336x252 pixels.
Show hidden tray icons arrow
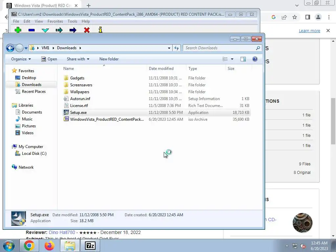pos(287,246)
